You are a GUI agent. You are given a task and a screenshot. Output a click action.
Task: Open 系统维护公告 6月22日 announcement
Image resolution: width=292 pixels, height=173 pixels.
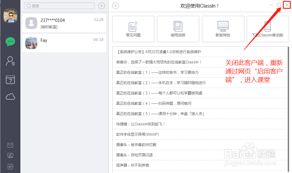pos(200,52)
